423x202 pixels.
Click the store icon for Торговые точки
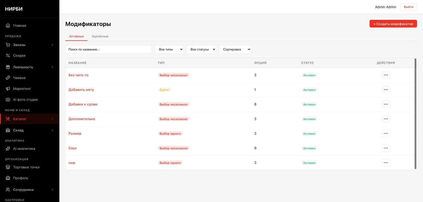click(8, 167)
